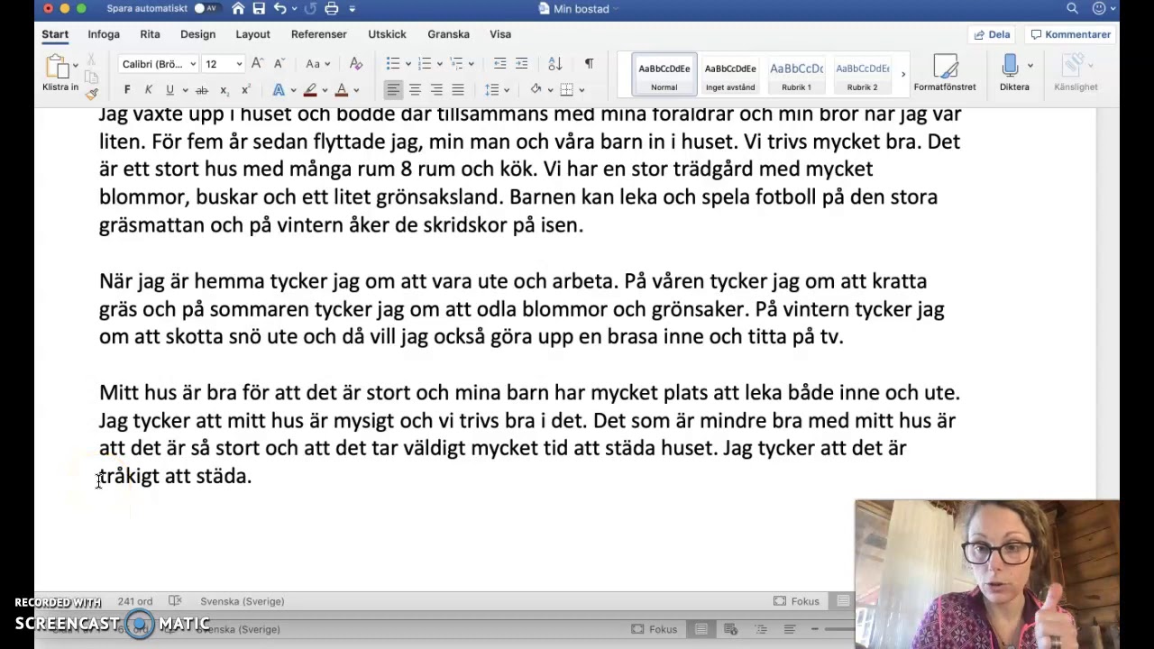Open the Design tab
Screen dimensions: 1154x649
pyautogui.click(x=197, y=34)
